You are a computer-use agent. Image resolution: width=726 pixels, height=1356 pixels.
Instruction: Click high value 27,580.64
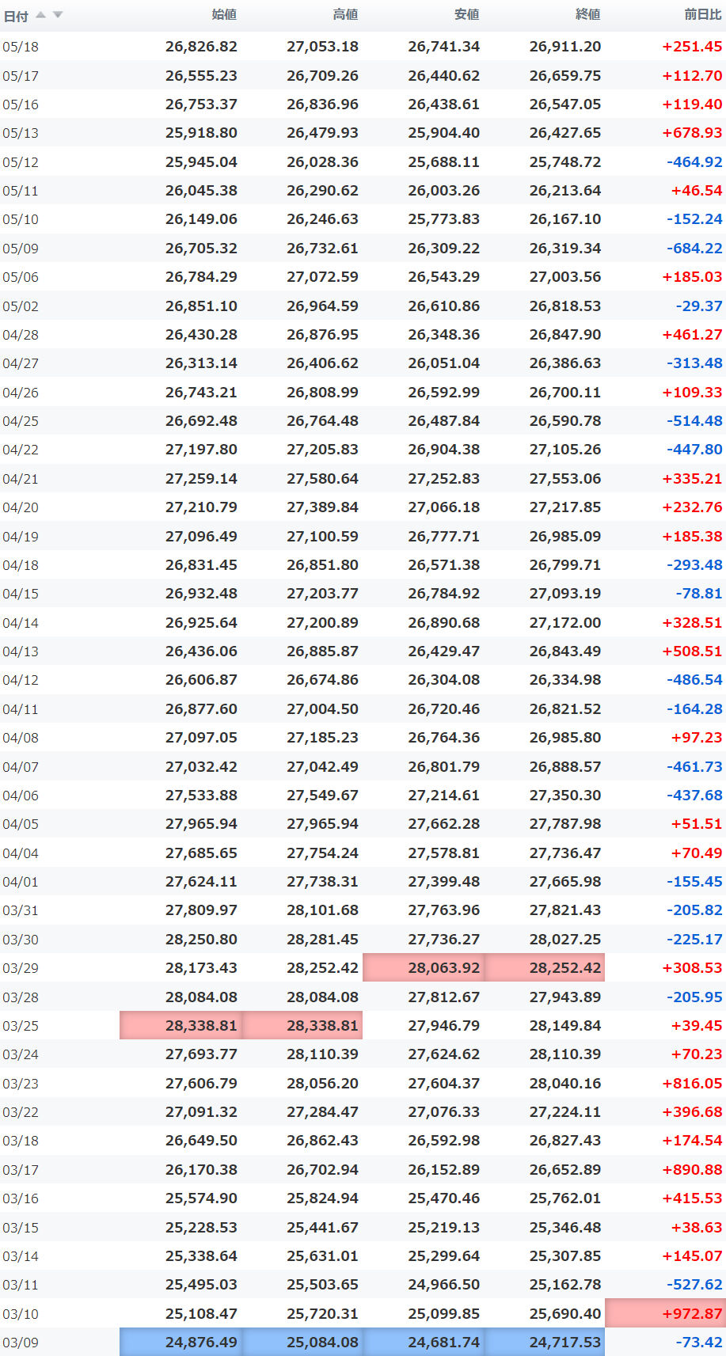click(x=322, y=479)
